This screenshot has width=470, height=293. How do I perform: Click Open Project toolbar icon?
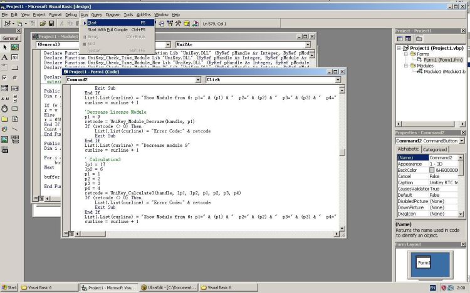pos(43,23)
